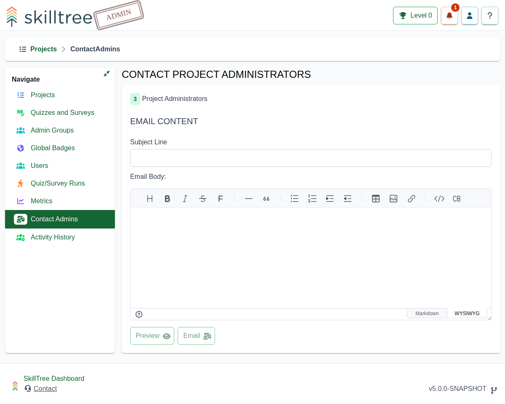
Task: Open the help question mark menu
Action: coord(490,16)
